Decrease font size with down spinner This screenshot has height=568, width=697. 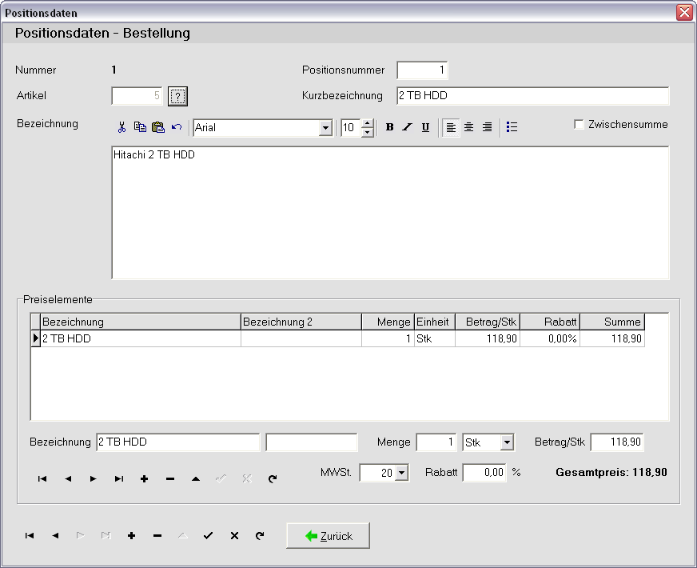click(x=367, y=132)
